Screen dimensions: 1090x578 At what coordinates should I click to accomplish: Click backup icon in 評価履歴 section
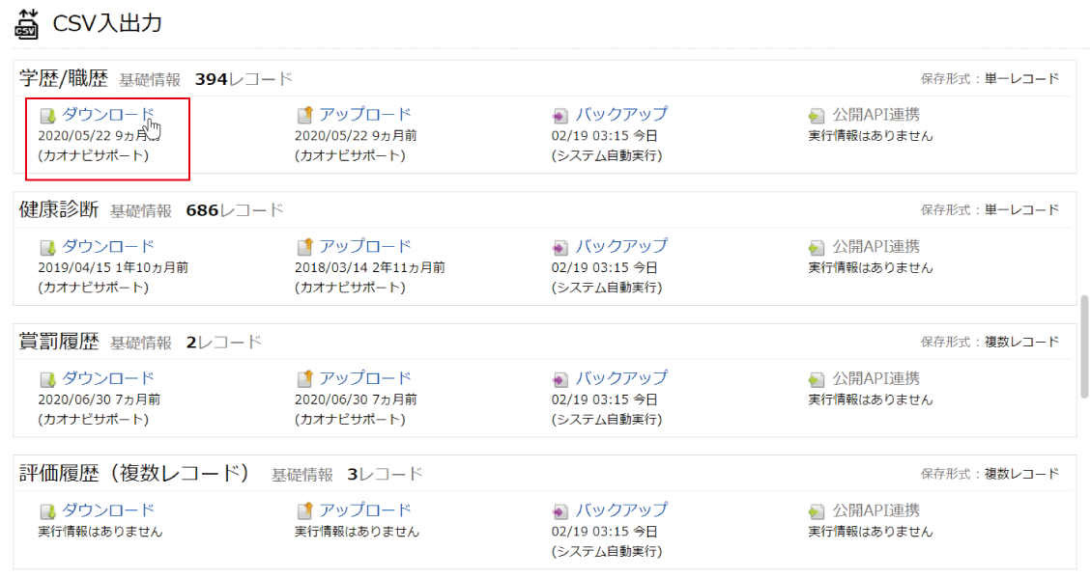coord(560,511)
